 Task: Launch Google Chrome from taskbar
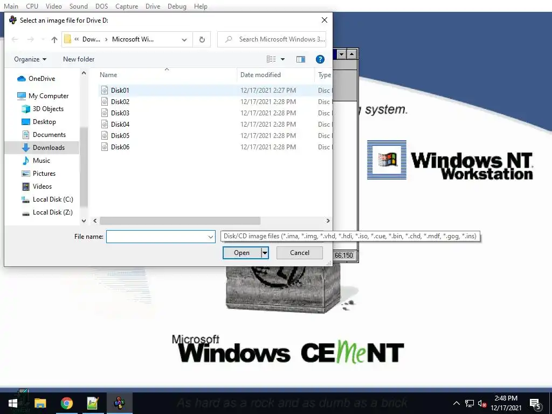coord(66,403)
